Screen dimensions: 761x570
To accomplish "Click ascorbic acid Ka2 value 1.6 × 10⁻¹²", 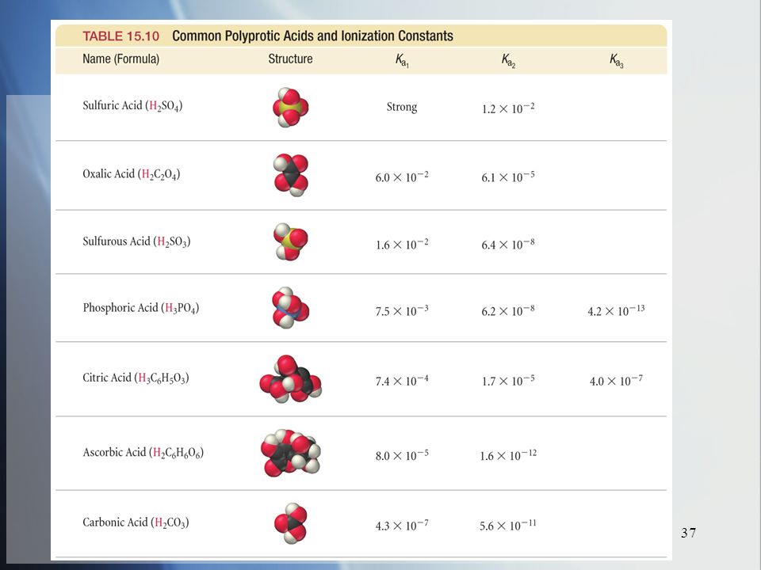I will (x=508, y=456).
